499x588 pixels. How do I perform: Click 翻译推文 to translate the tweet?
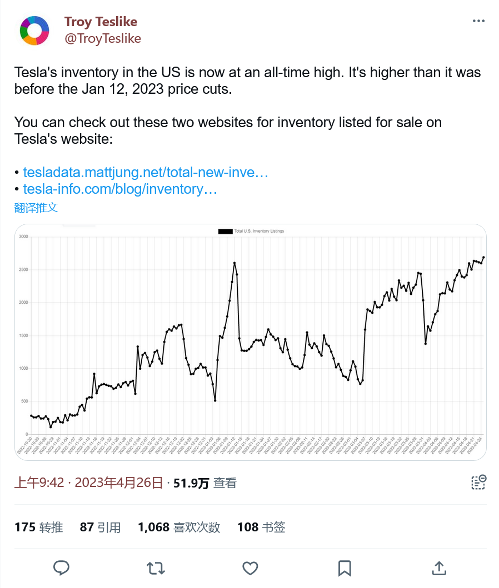tap(36, 208)
